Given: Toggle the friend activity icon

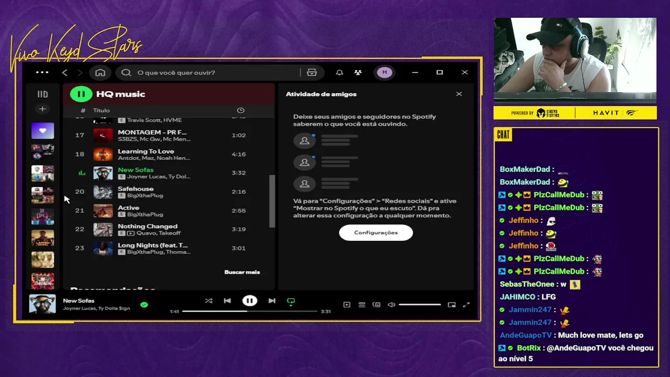Looking at the screenshot, I should tap(358, 72).
